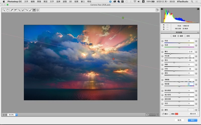Open the 渐变滤镜 panel flyout menu
The image size is (201, 125).
(x=198, y=32)
